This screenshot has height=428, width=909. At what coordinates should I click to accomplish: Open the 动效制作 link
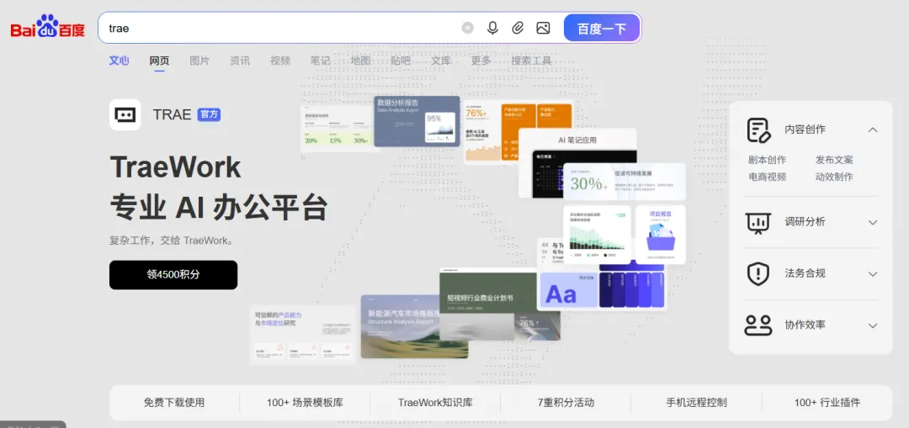point(834,177)
